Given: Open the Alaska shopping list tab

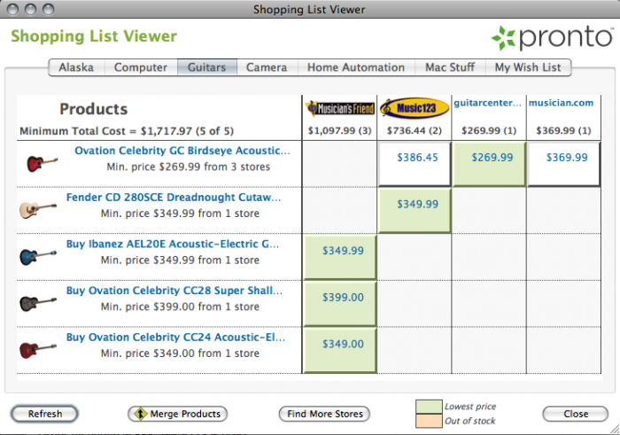Looking at the screenshot, I should pyautogui.click(x=77, y=67).
